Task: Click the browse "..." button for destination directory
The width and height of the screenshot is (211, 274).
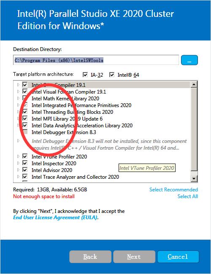Action: tap(189, 60)
